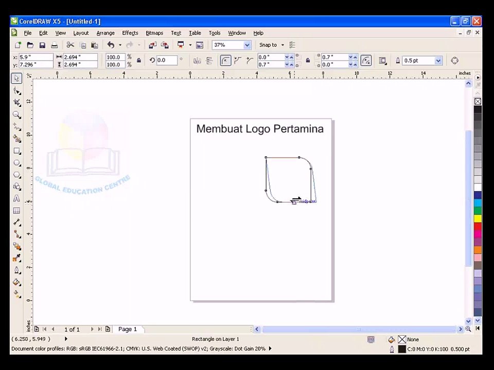Select the Crop tool
This screenshot has height=370, width=494.
click(x=16, y=103)
